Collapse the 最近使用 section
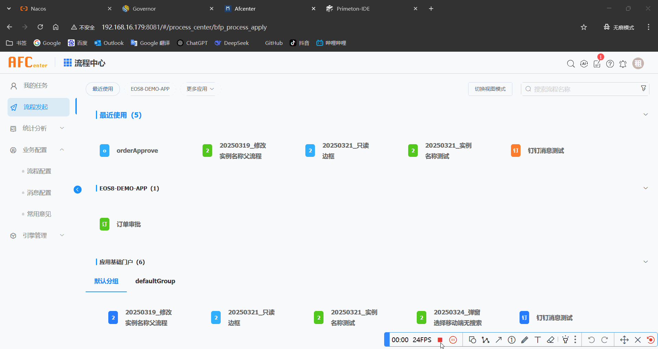The image size is (658, 349). tap(646, 114)
